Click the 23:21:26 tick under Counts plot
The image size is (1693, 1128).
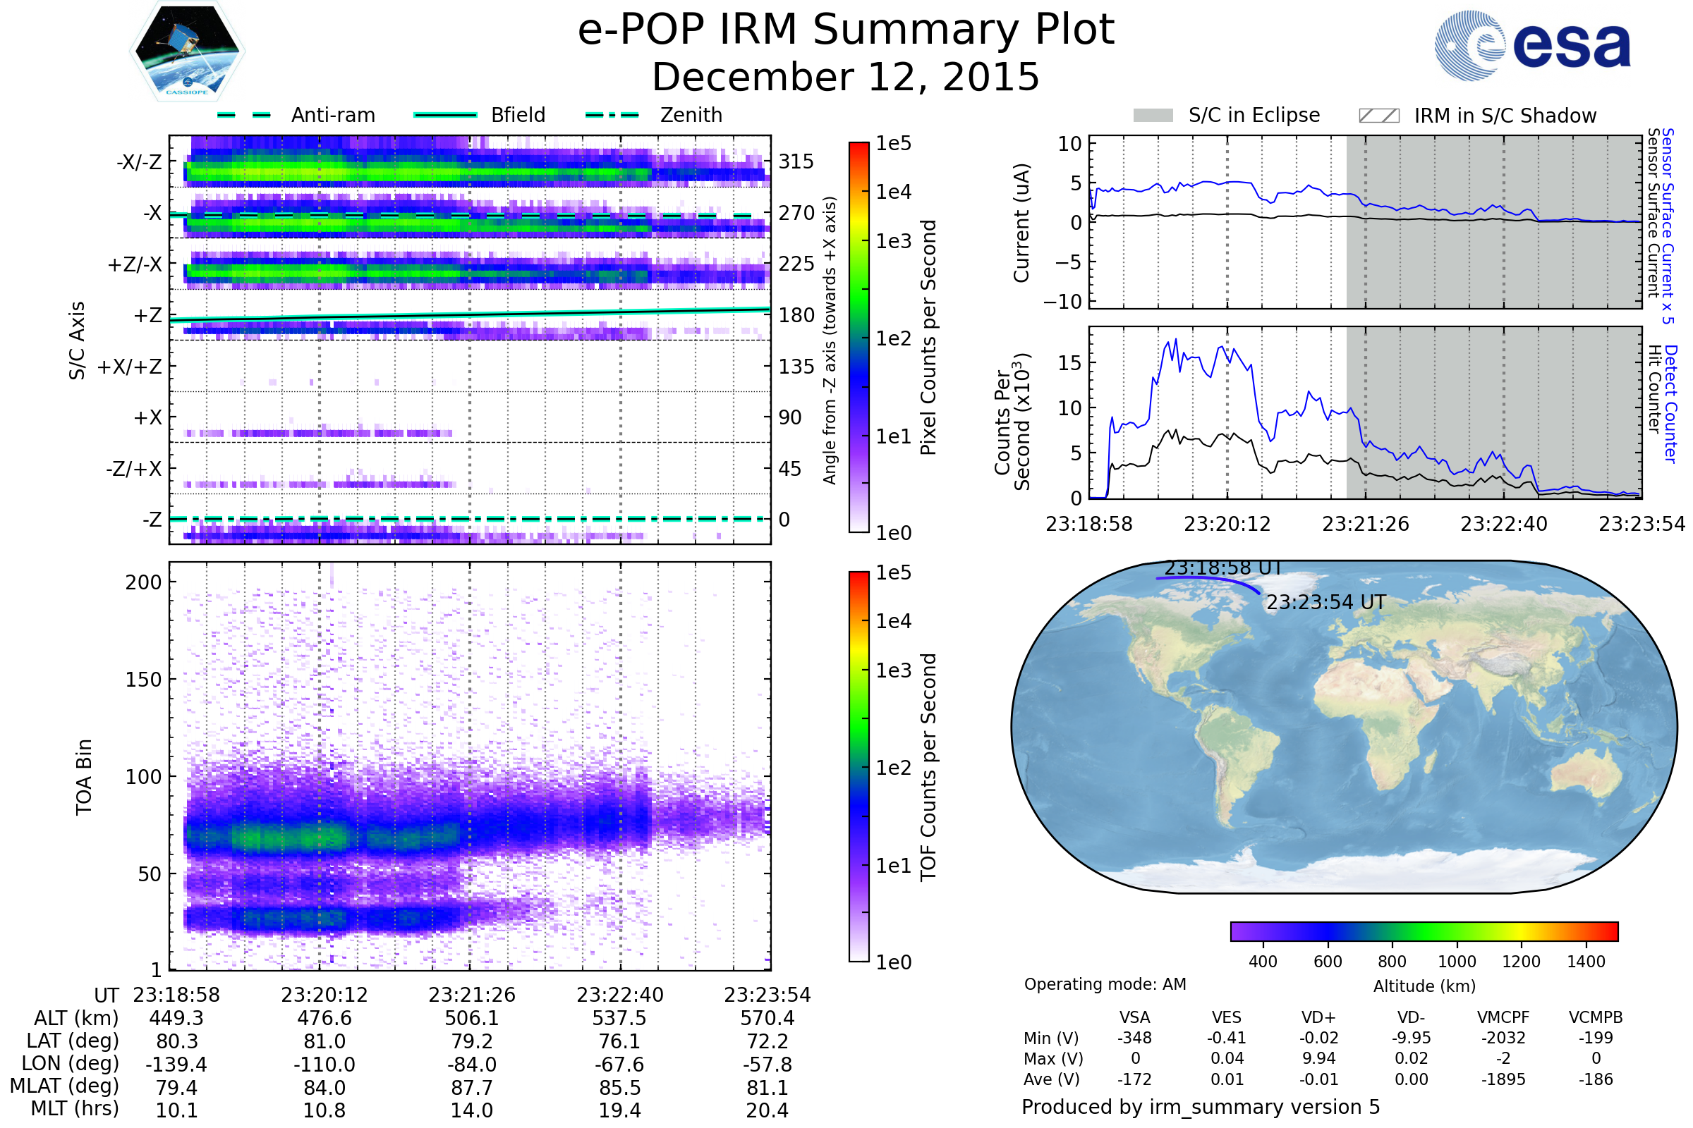1365,524
